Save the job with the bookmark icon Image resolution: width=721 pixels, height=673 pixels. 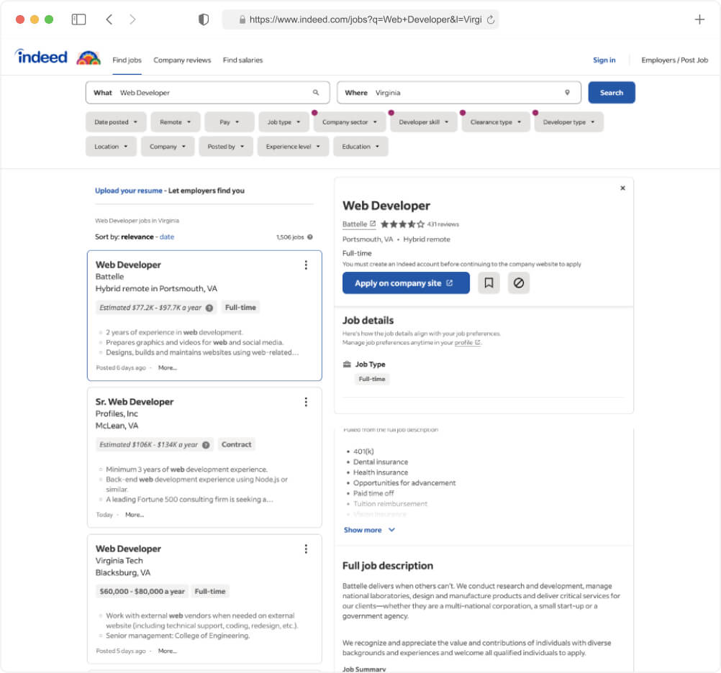[x=489, y=283]
